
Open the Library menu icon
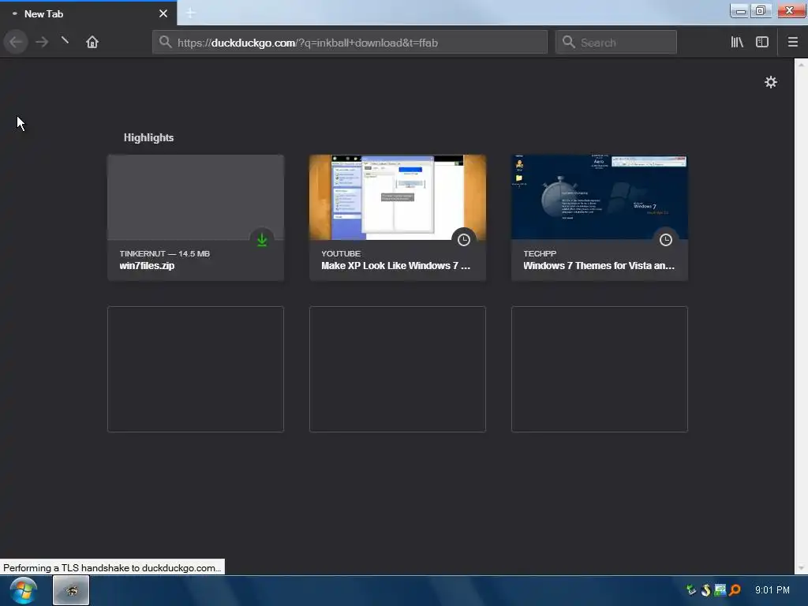click(737, 42)
